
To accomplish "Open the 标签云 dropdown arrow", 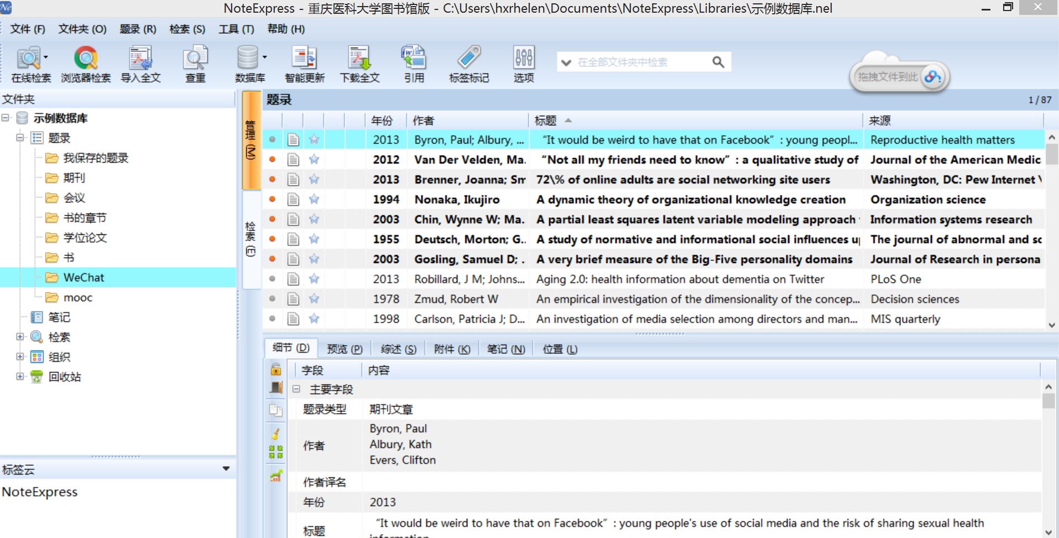I will coord(226,469).
